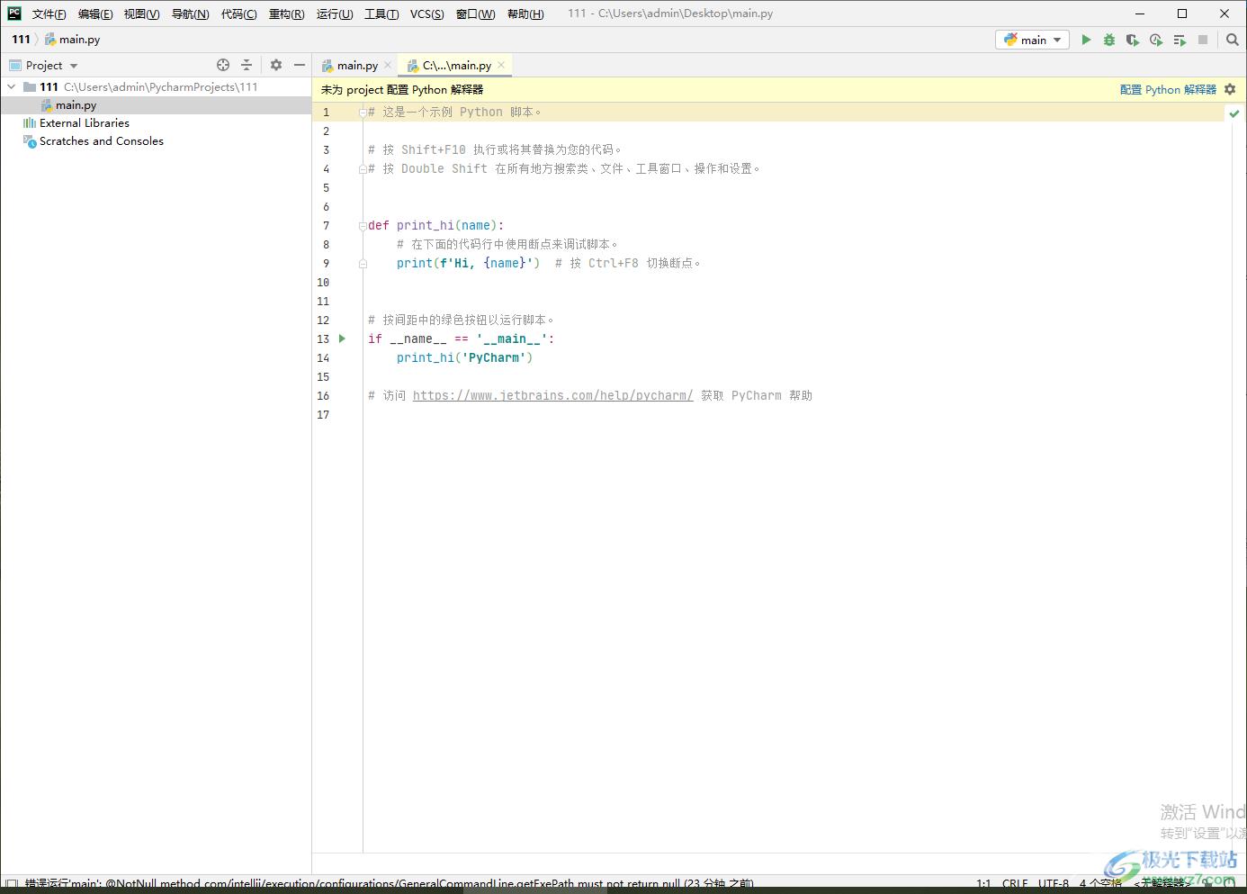The width and height of the screenshot is (1247, 894).
Task: Place cursor on print_hi('PyCharm') line
Action: coord(464,357)
